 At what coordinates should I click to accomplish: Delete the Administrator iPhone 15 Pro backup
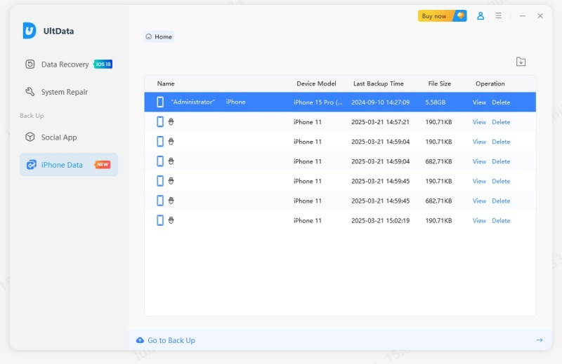(x=501, y=102)
